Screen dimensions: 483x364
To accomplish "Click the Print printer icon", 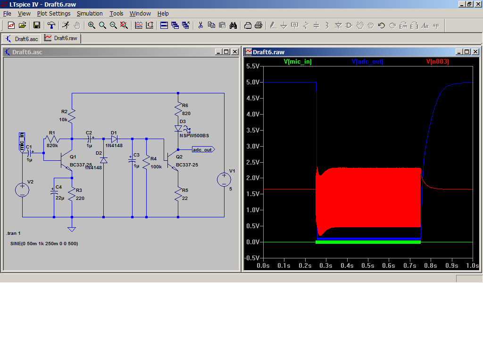I will [258, 25].
